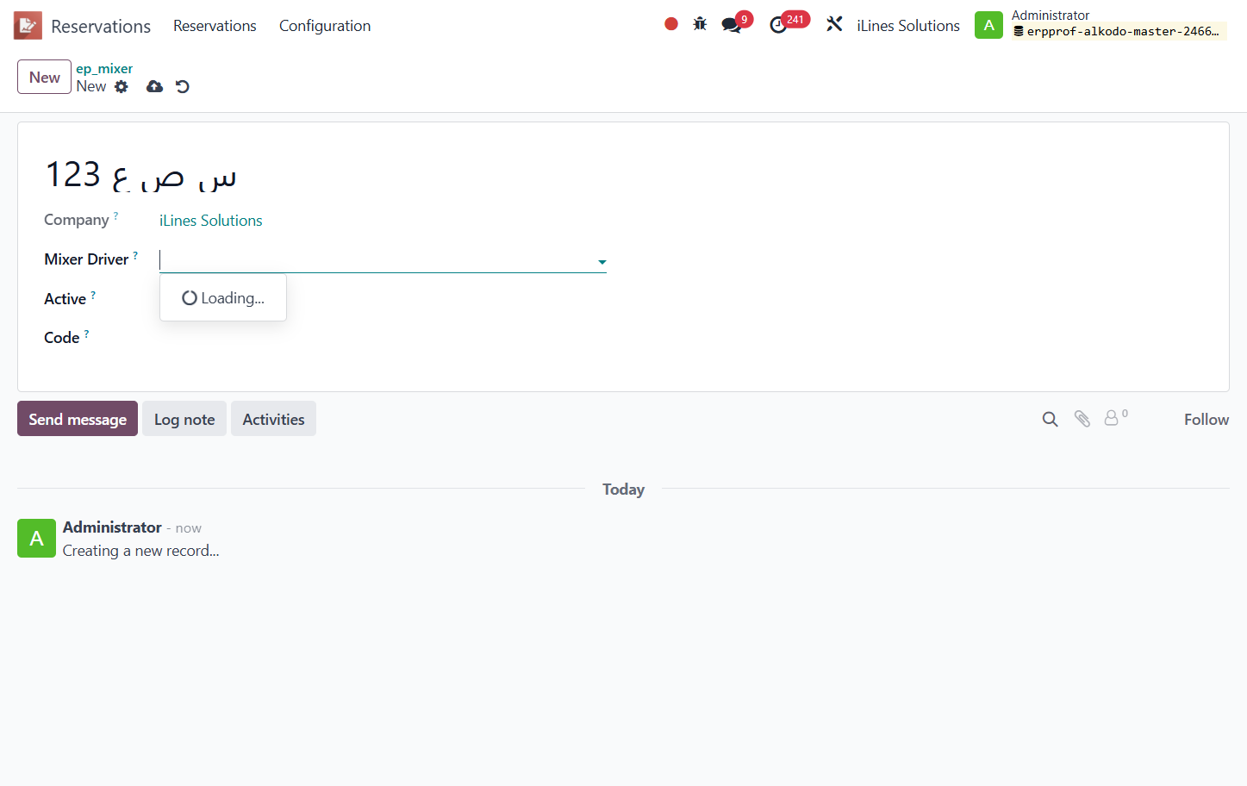Click the 'Creating a new record...' message

[140, 551]
